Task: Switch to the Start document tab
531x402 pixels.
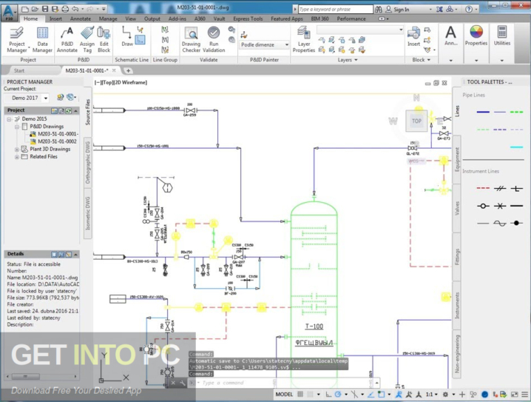Action: 19,70
